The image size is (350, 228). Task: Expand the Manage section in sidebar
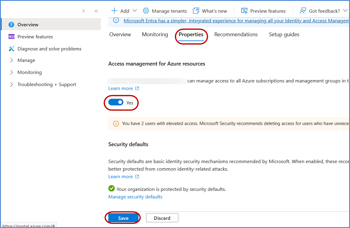tap(12, 60)
